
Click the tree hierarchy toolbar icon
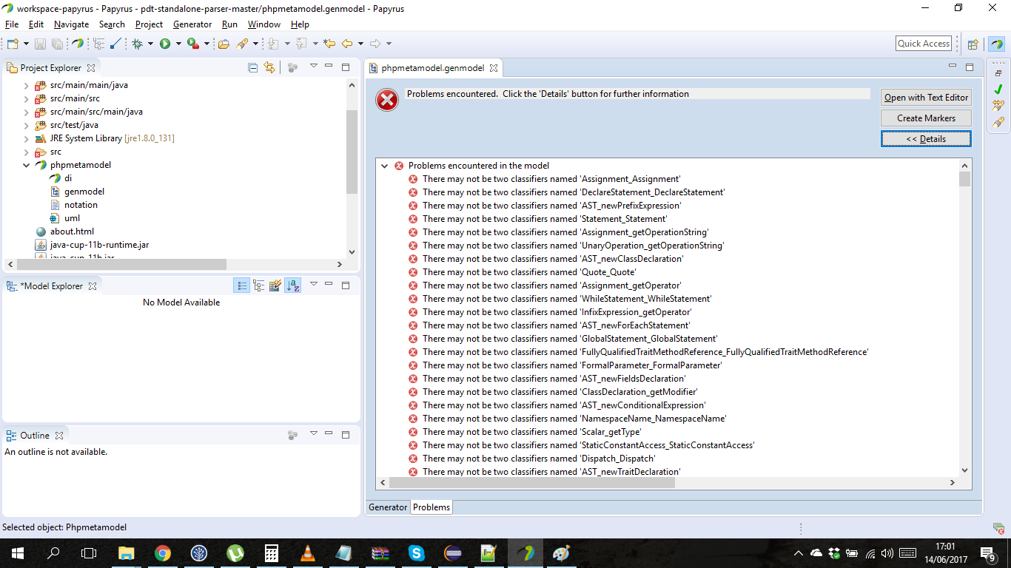98,44
